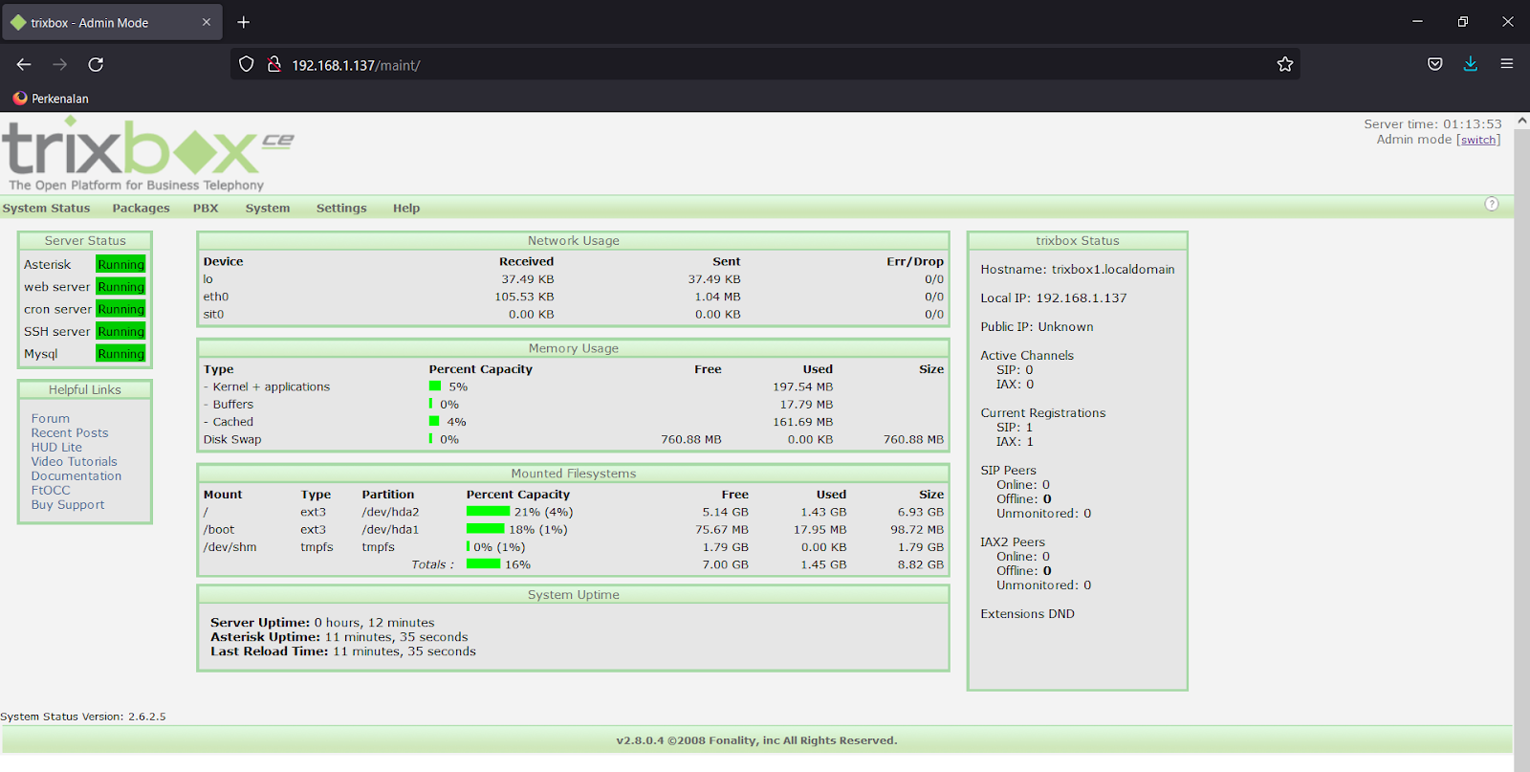Click the Disk Swap row label
Screen dimensions: 1530x772
tap(231, 439)
